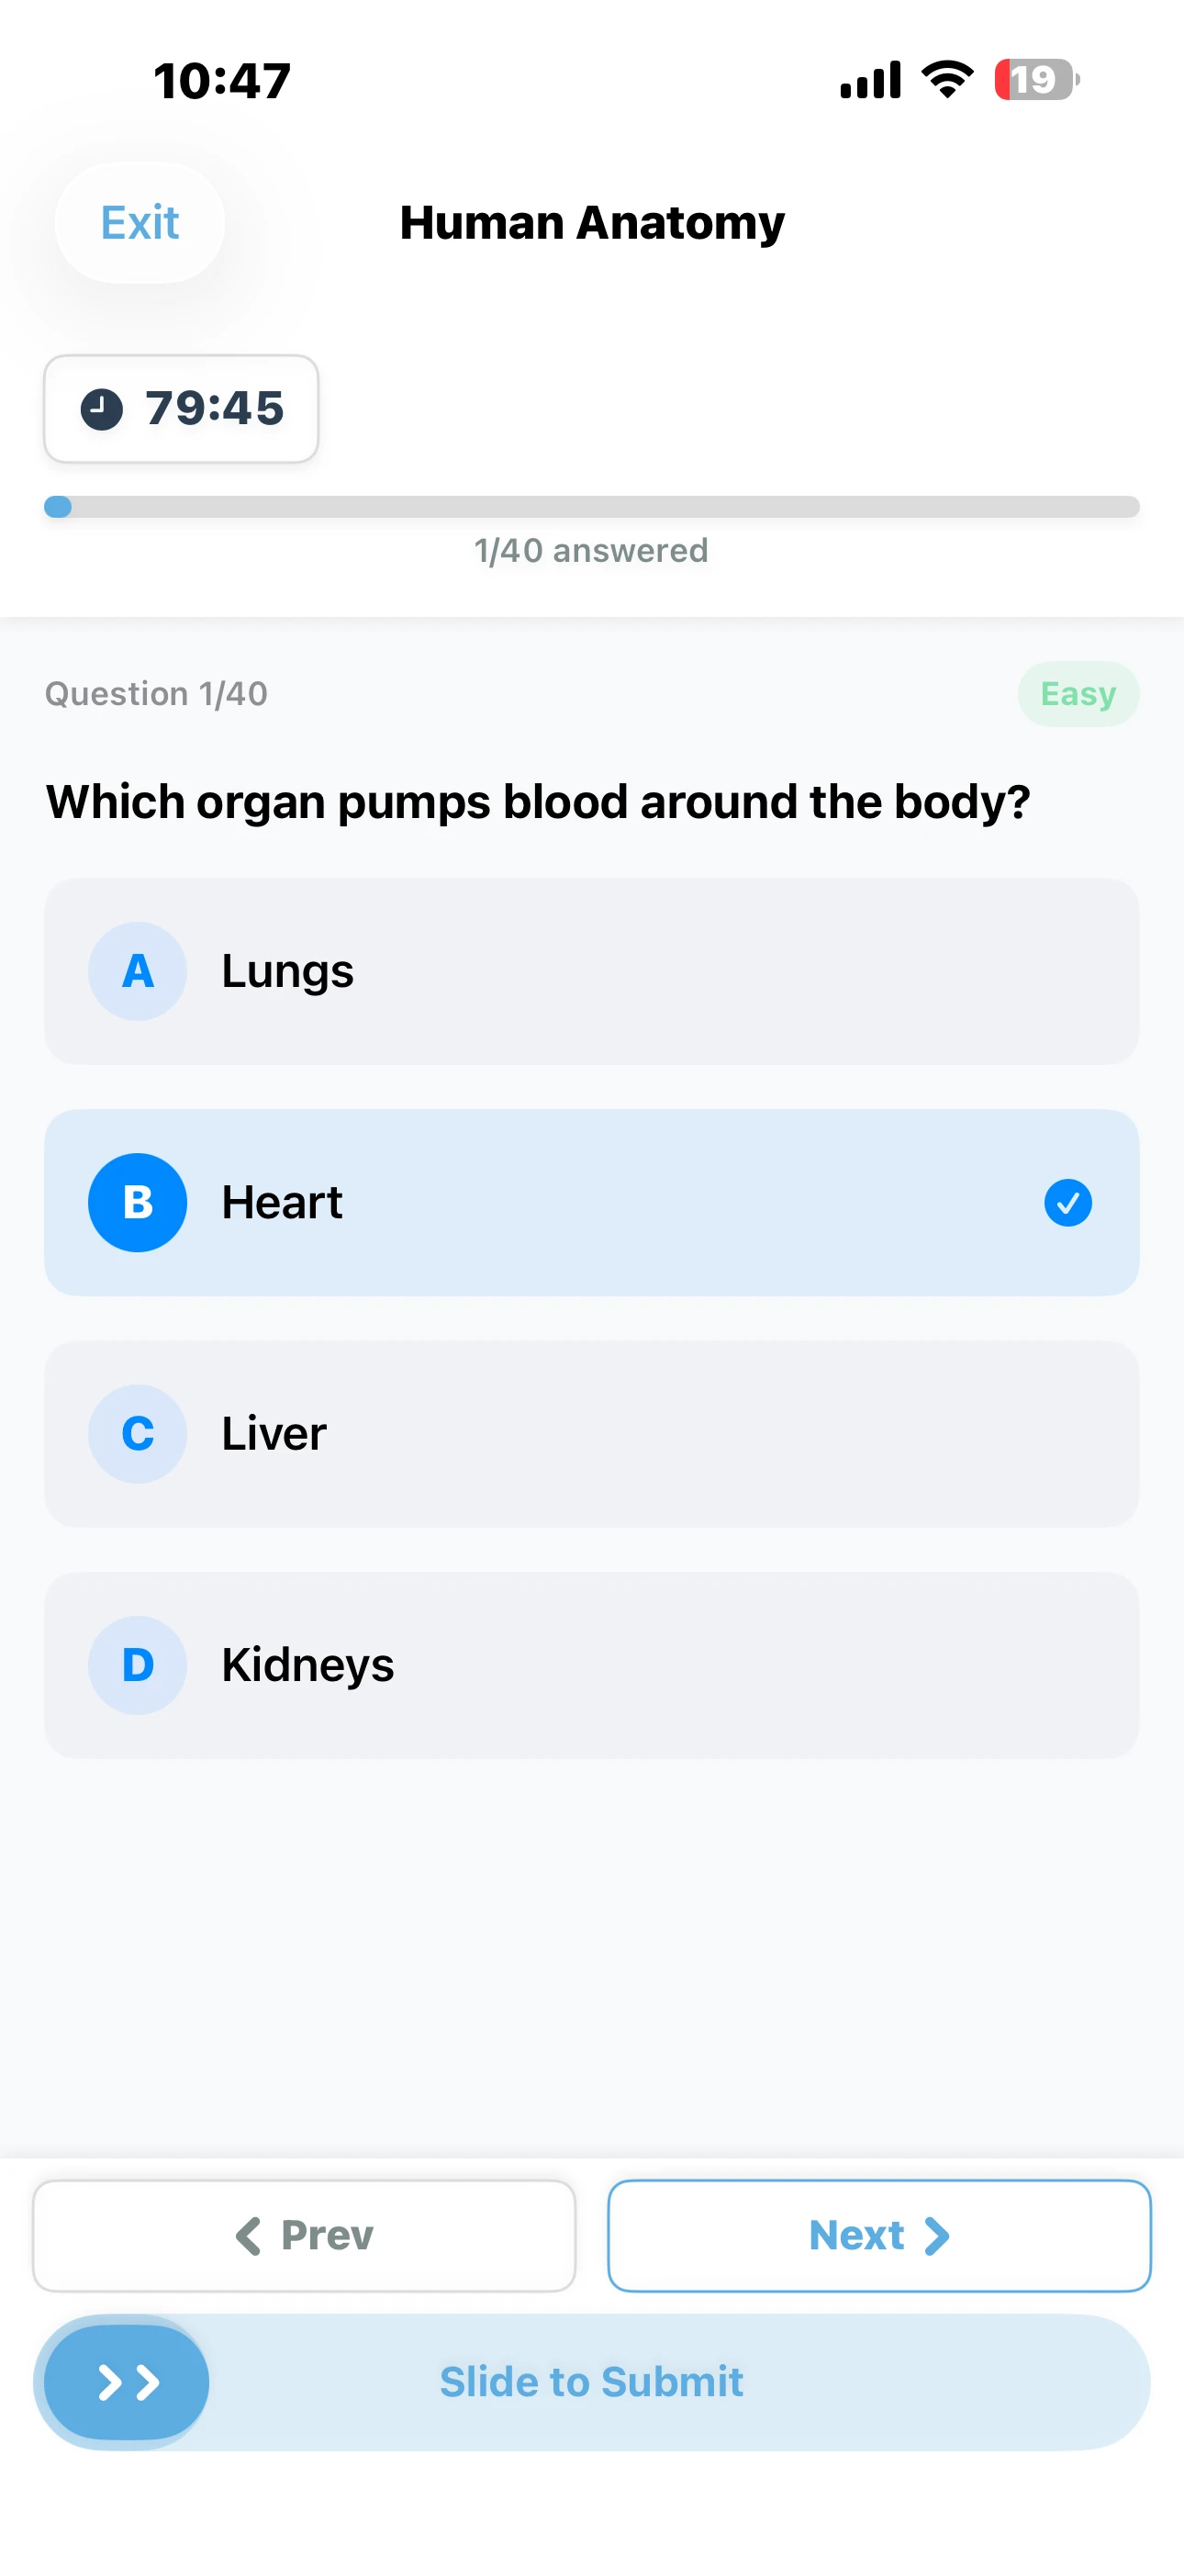The width and height of the screenshot is (1184, 2567).
Task: Tap the cellular signal bars icon
Action: click(x=870, y=80)
